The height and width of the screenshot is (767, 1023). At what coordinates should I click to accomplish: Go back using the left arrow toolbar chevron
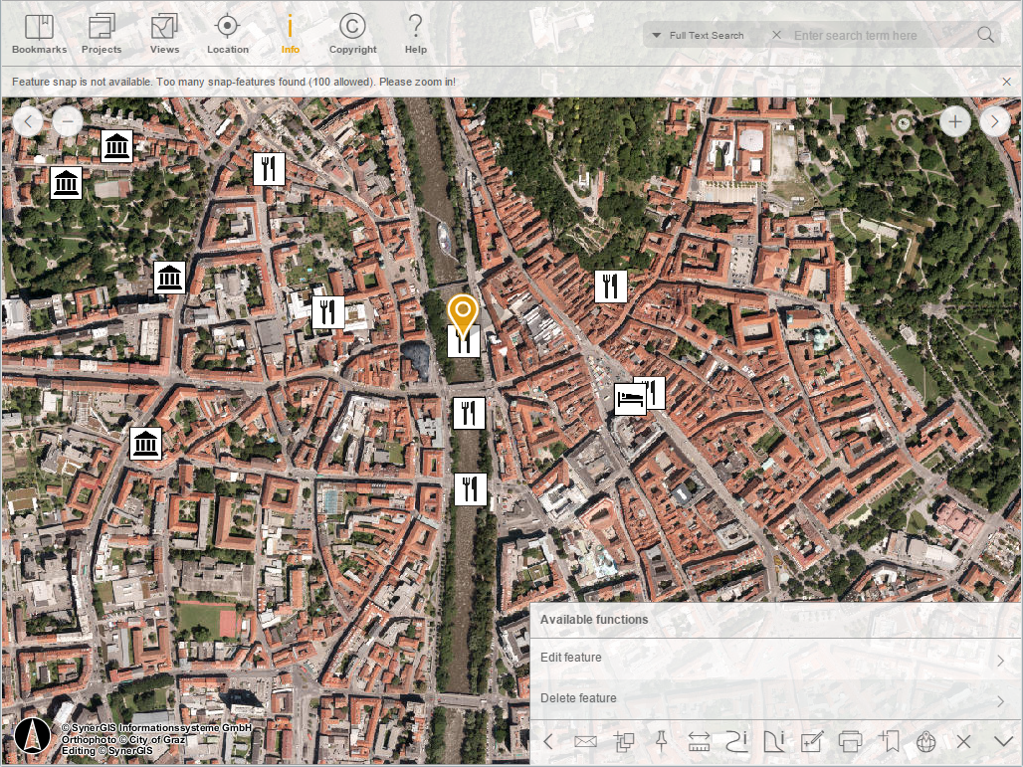coord(546,741)
